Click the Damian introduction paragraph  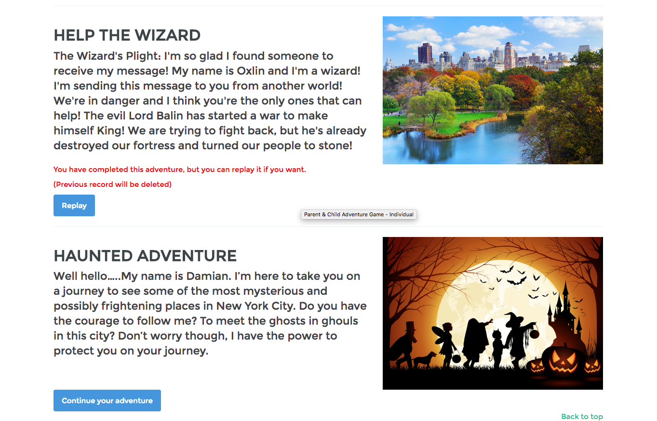tap(210, 314)
